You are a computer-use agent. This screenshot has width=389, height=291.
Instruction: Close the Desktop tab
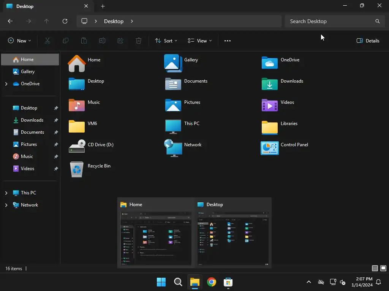[86, 6]
